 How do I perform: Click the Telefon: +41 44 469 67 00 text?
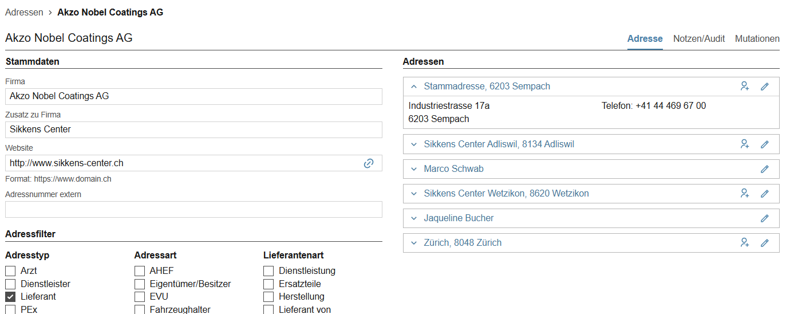(654, 106)
